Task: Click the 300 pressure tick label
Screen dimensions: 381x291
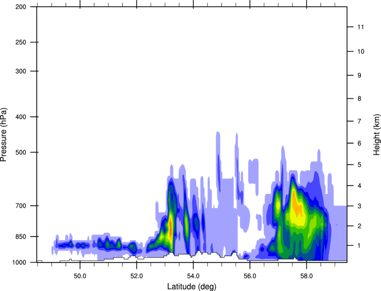Action: point(21,71)
